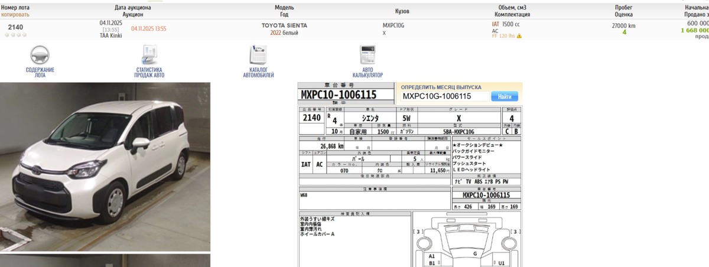Image resolution: width=709 pixels, height=267 pixels.
Task: Click the Найти button
Action: (x=505, y=96)
